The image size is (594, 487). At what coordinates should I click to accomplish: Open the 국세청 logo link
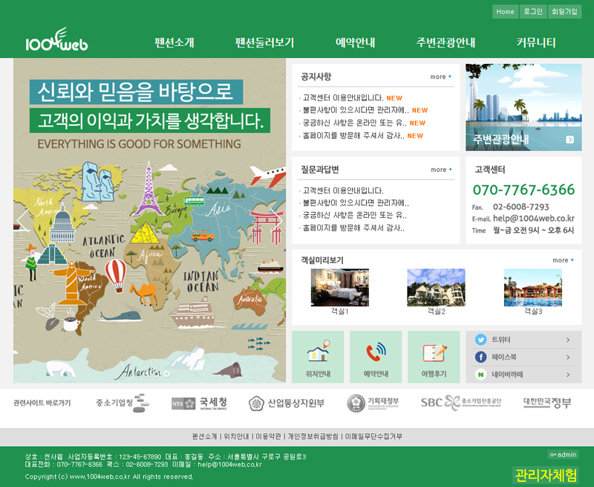click(x=199, y=403)
